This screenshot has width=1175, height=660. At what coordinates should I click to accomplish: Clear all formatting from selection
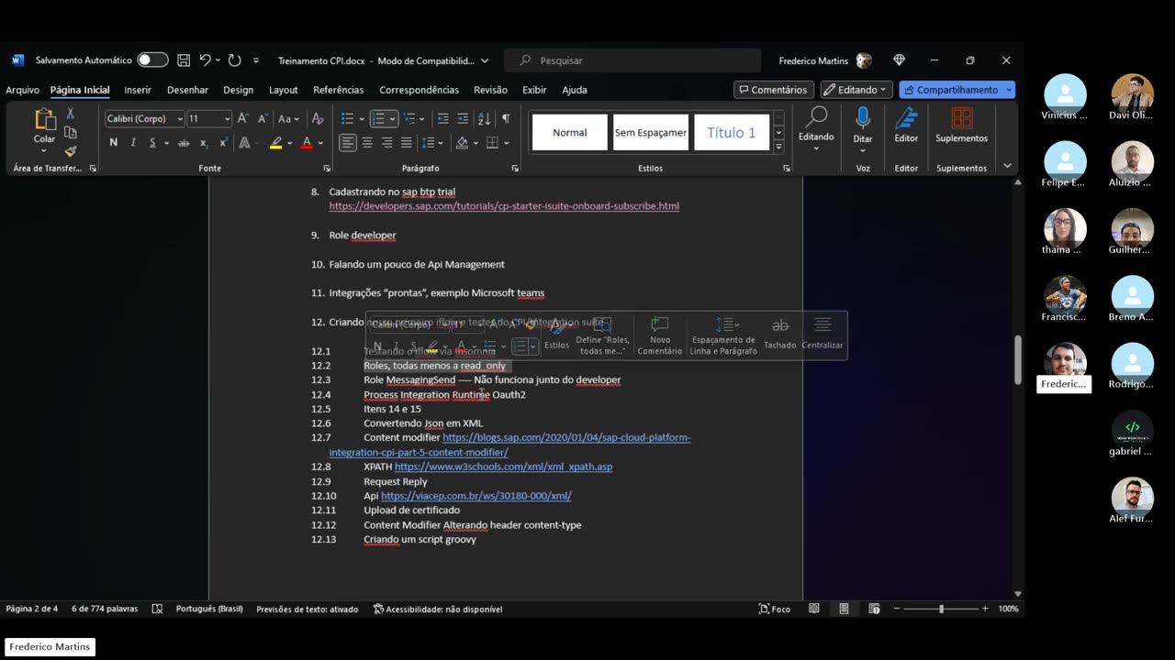[x=318, y=118]
